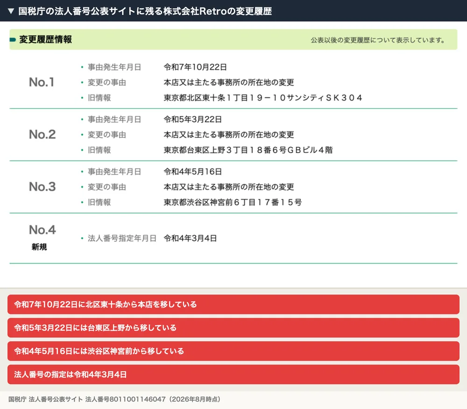
Task: Select the date 令和4年5月16日 in No.3
Action: coord(193,172)
